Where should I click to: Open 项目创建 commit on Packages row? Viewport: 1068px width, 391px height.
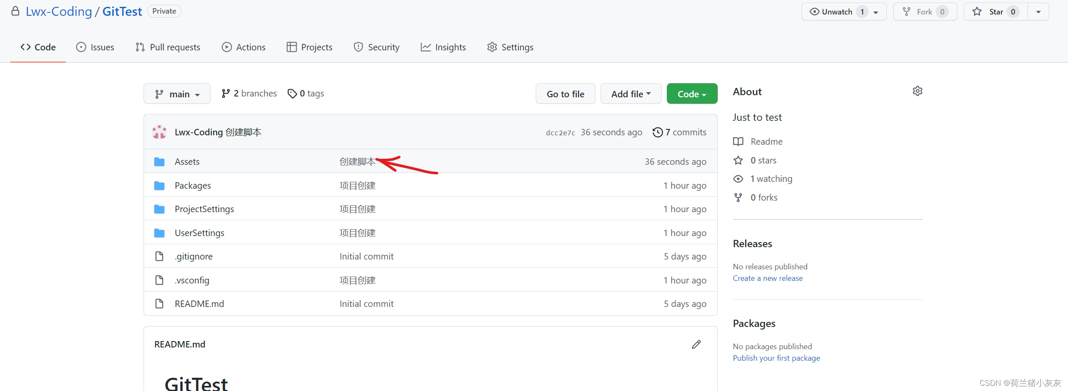[358, 185]
